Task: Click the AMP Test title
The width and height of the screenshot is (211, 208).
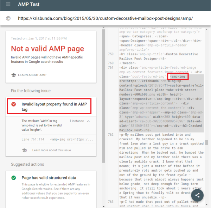Action: pyautogui.click(x=29, y=4)
